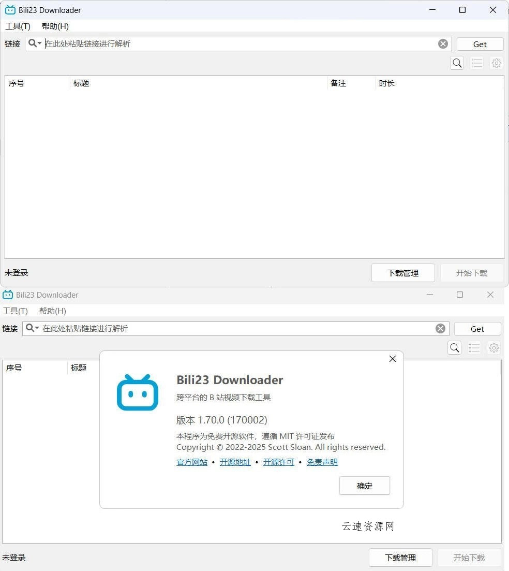The height and width of the screenshot is (571, 509).
Task: Open settings gear in the lower window
Action: (x=493, y=347)
